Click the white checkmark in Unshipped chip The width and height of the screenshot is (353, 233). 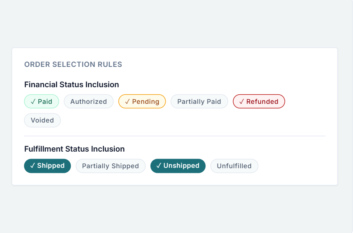click(x=159, y=166)
